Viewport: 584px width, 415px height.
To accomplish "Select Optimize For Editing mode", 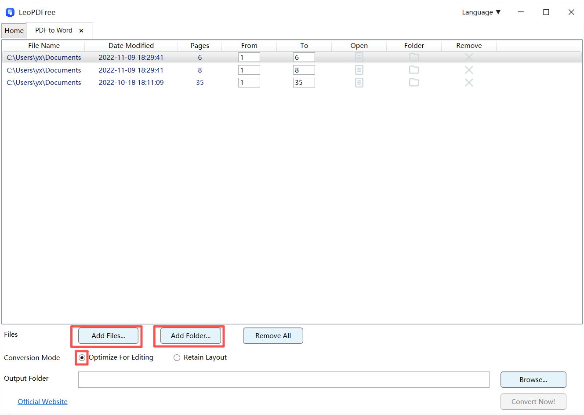I will (x=82, y=358).
